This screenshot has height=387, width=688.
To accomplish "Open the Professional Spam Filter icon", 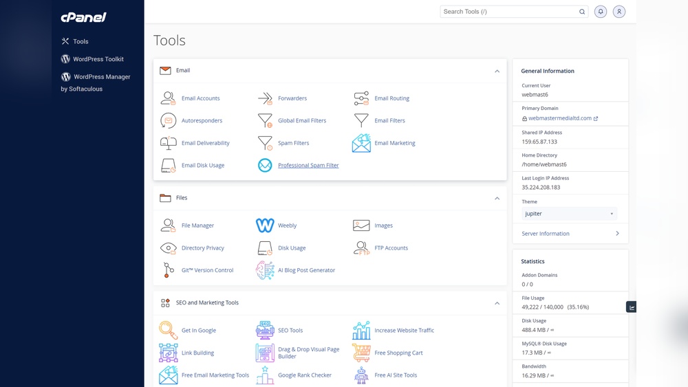I will point(265,165).
